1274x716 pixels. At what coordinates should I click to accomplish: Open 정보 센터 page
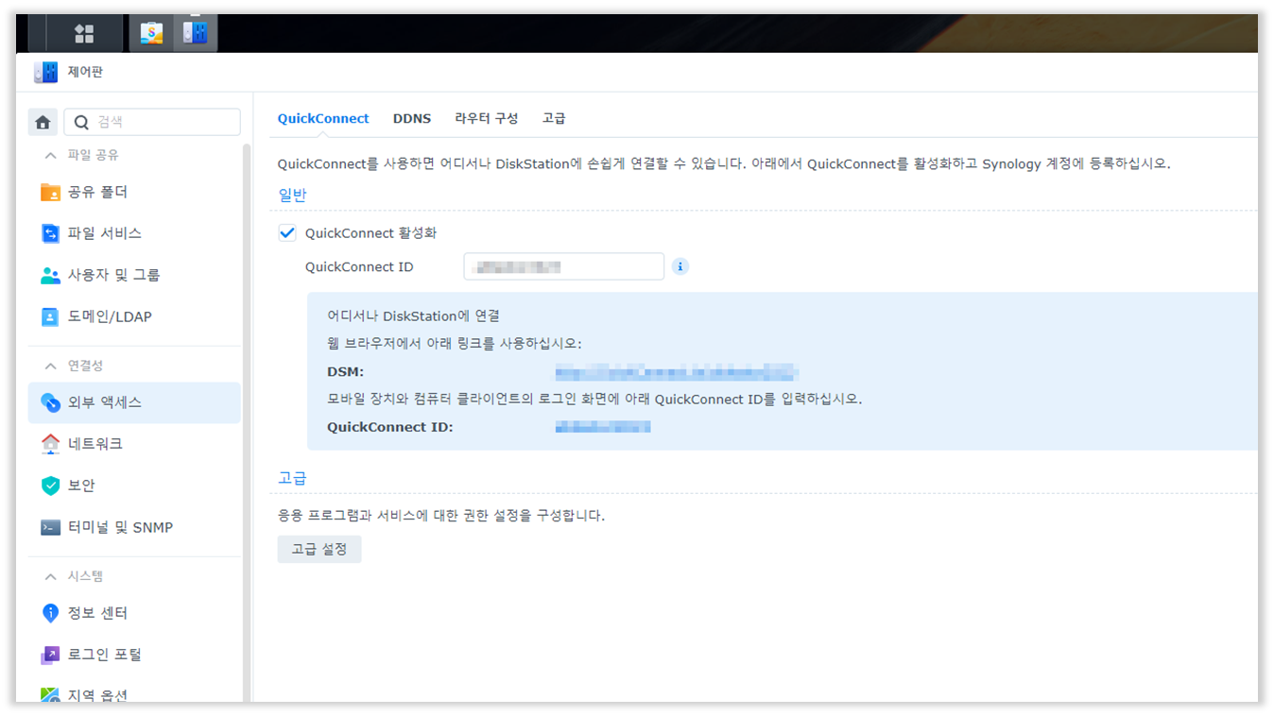(x=134, y=613)
